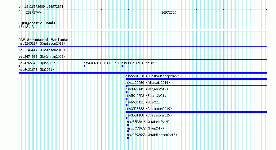Open the esv2474966 (McKernan2009) variant label
This screenshot has height=150, width=276.
[42, 57]
